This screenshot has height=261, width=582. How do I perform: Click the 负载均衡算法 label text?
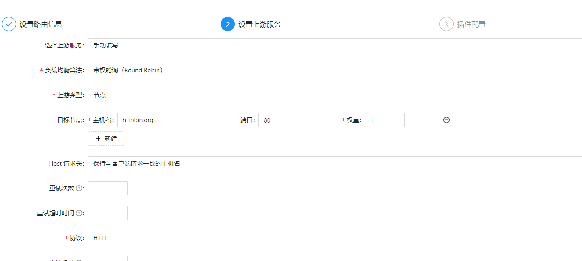point(64,70)
